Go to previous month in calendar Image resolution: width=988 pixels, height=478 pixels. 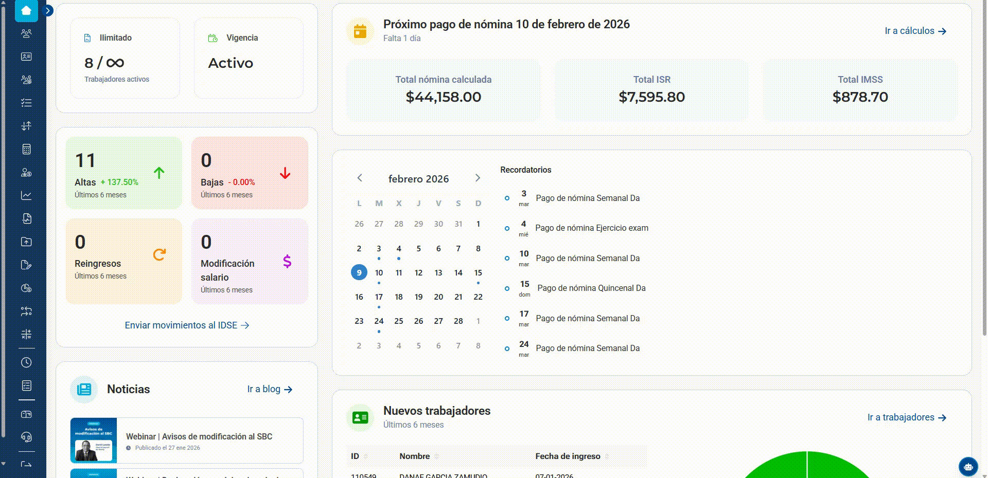click(x=360, y=178)
